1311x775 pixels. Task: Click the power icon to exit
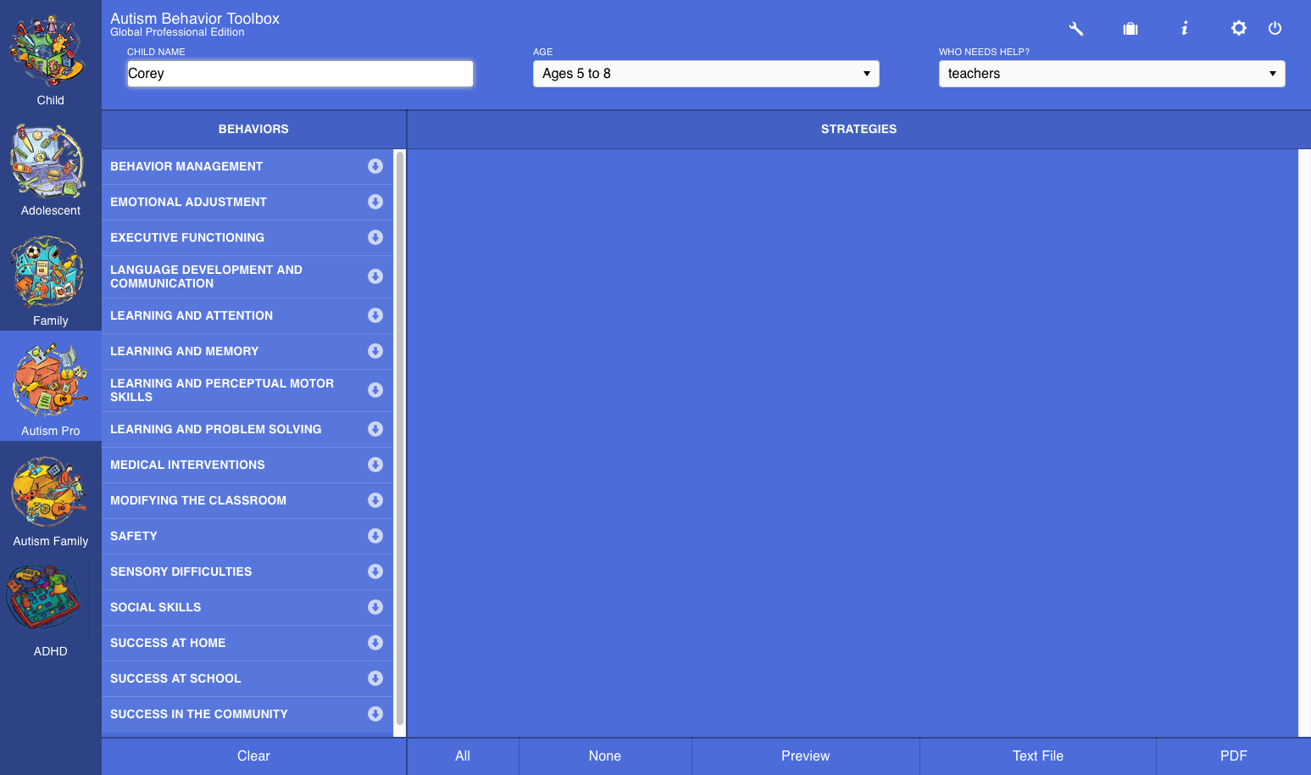pos(1275,29)
